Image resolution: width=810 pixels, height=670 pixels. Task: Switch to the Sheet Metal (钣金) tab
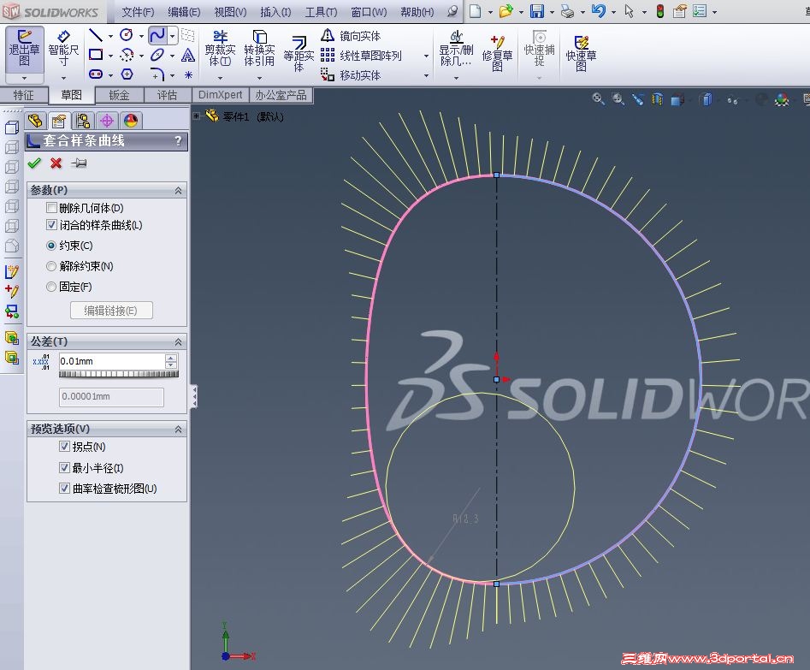[x=120, y=95]
